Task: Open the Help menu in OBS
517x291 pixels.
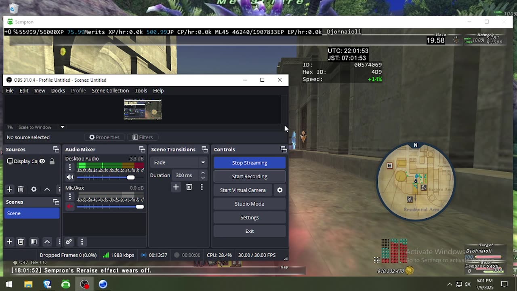Action: point(158,91)
